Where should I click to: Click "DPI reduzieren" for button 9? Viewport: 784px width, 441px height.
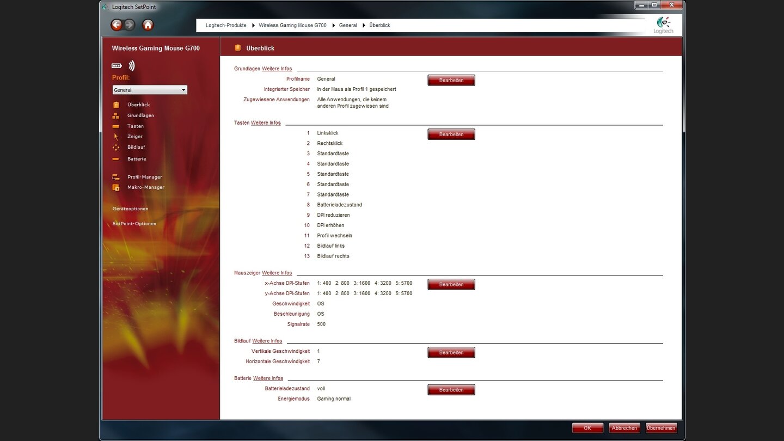pyautogui.click(x=334, y=216)
